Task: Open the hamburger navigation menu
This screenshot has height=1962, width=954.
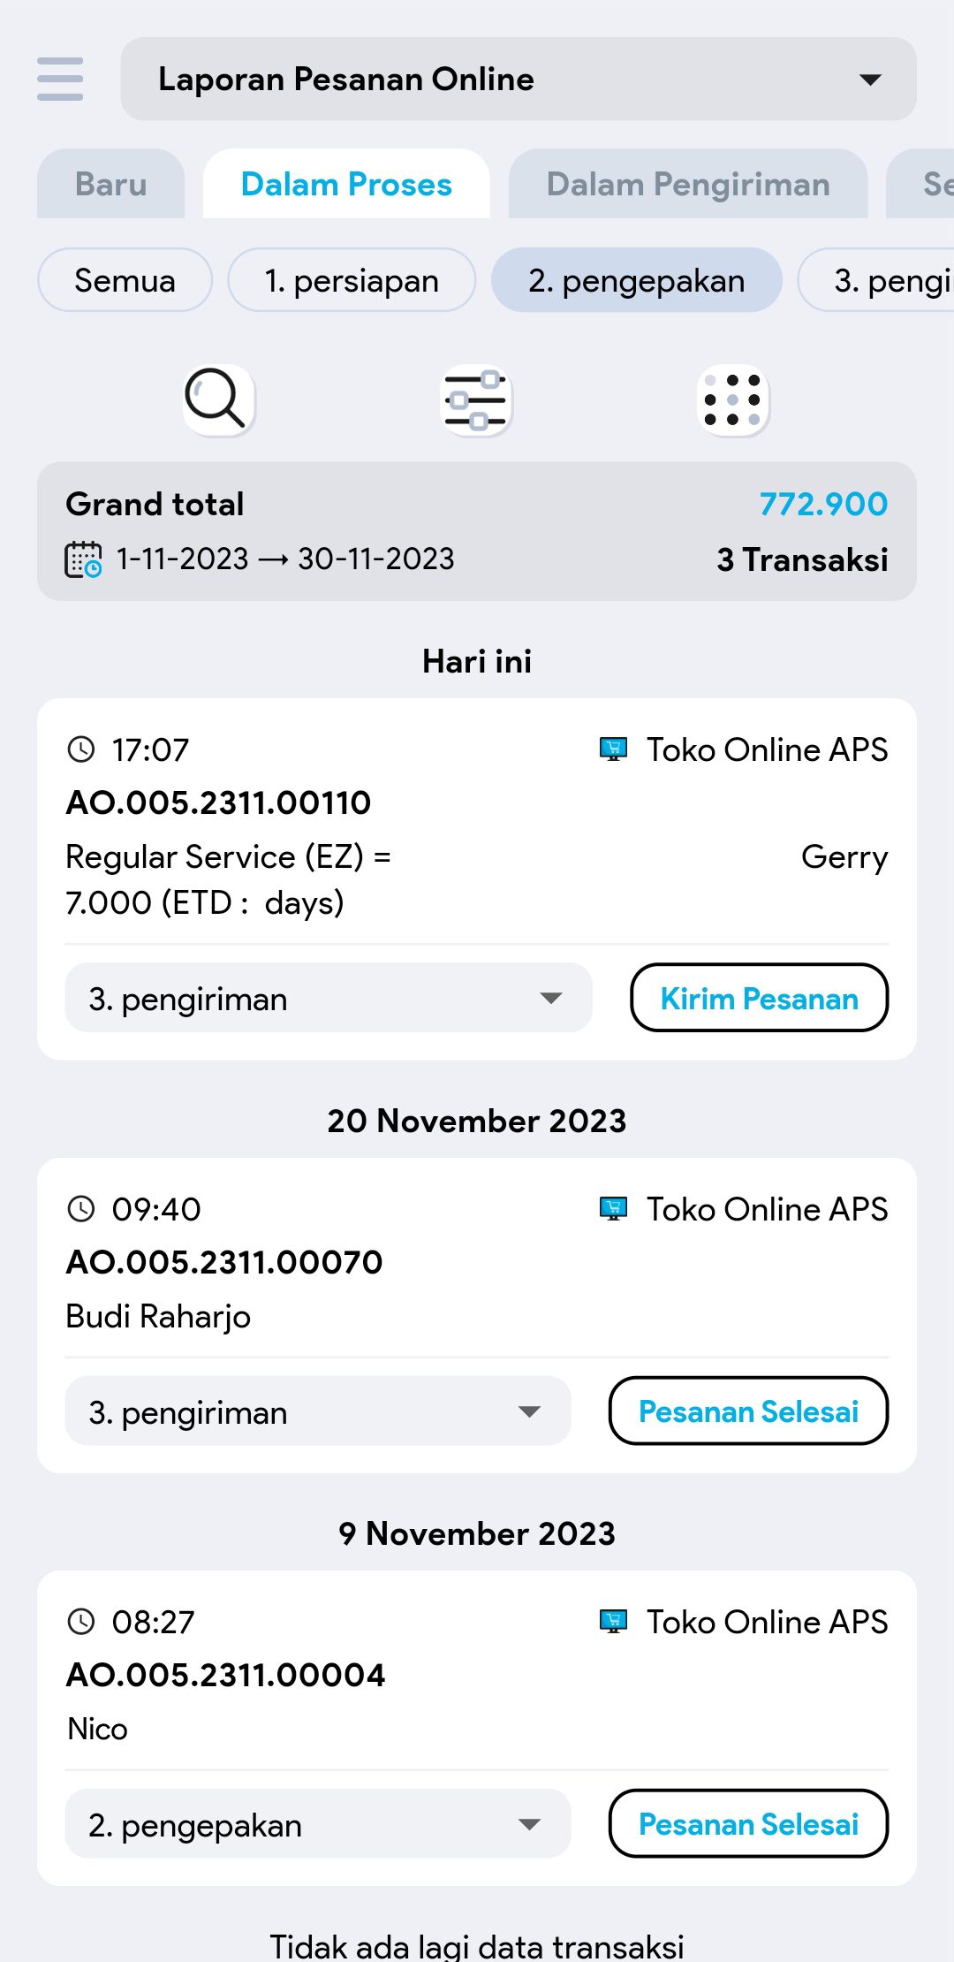Action: coord(60,80)
